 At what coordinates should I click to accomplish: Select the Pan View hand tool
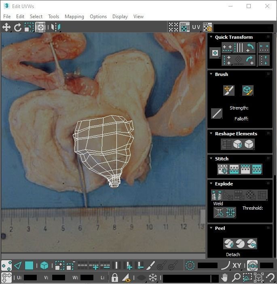click(224, 278)
